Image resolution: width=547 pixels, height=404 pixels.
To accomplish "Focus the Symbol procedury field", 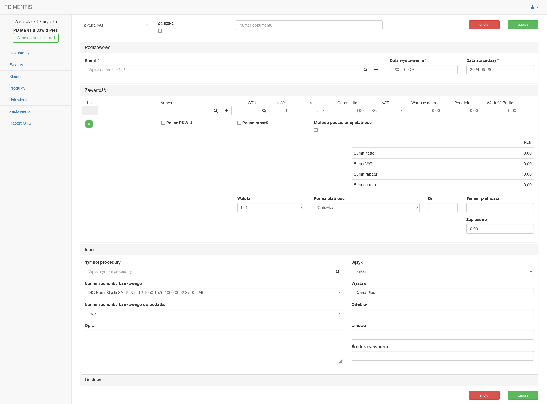I will pyautogui.click(x=208, y=271).
